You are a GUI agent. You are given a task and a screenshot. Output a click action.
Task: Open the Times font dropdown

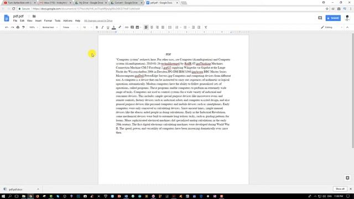pos(70,27)
